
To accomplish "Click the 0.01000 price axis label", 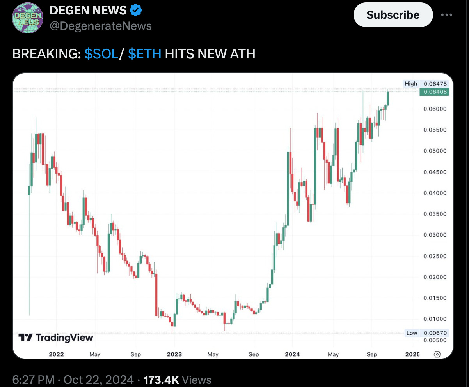I will point(435,319).
